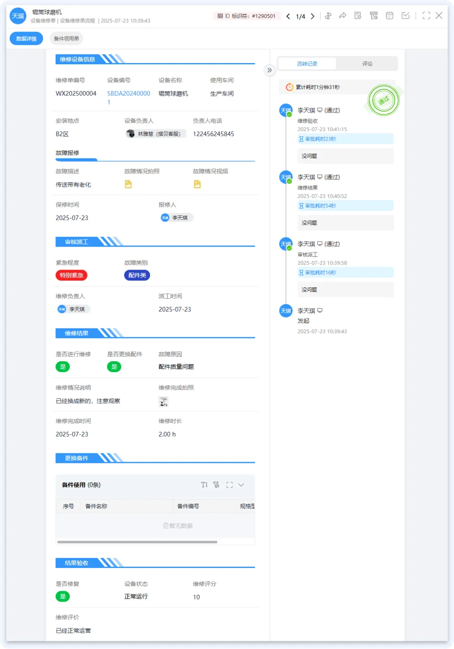Click the checkbox task icon in header

click(x=406, y=16)
